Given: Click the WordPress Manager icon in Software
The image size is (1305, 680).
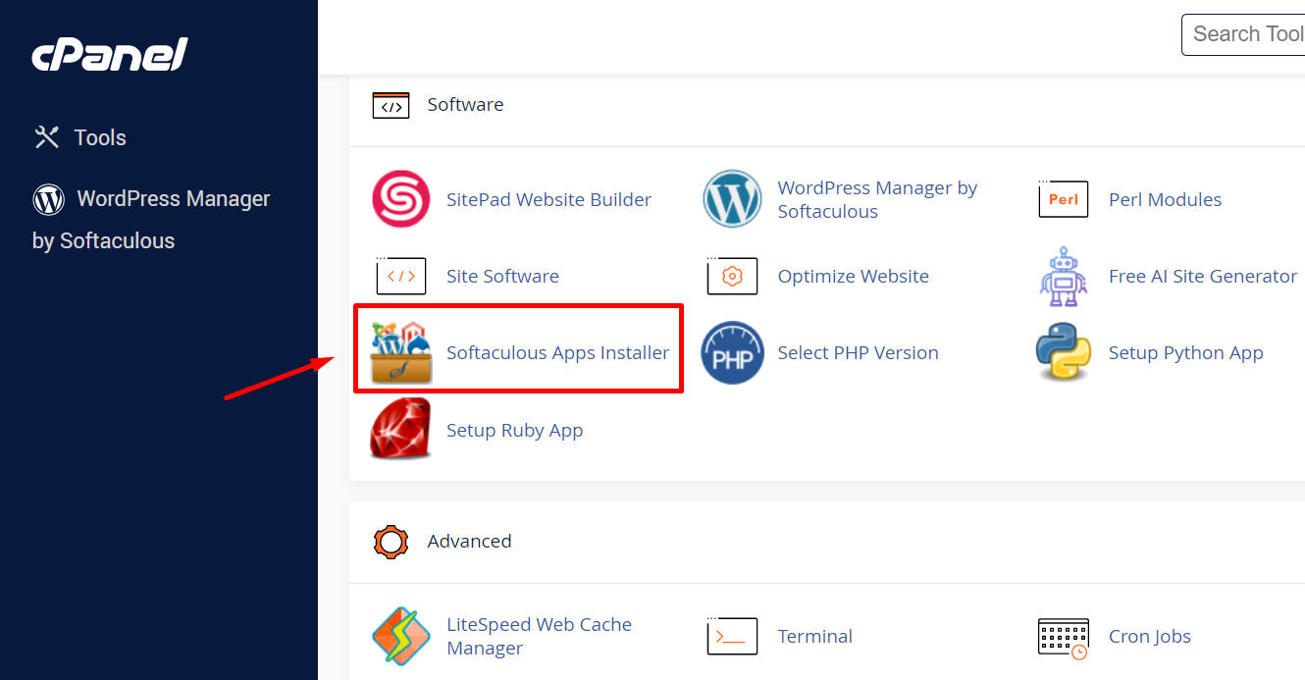Looking at the screenshot, I should (x=732, y=199).
